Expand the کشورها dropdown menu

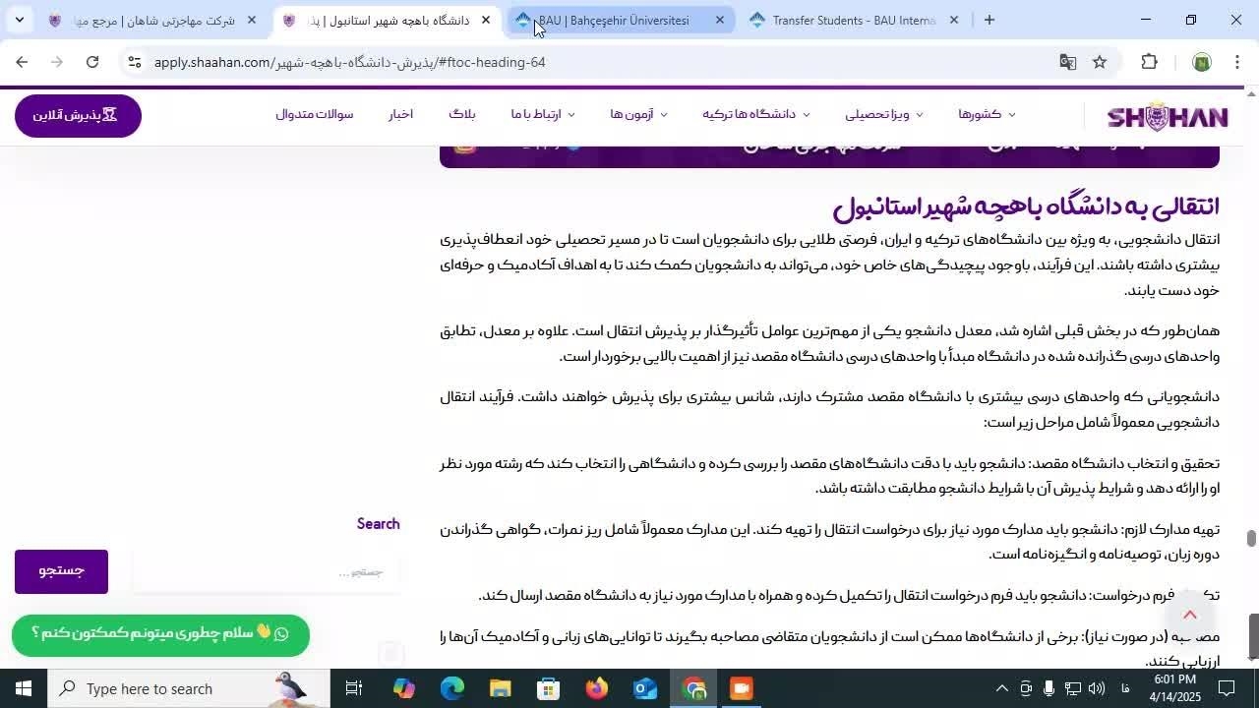(987, 114)
